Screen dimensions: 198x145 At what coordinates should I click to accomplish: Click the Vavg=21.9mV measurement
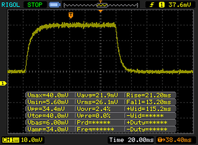click(x=97, y=95)
